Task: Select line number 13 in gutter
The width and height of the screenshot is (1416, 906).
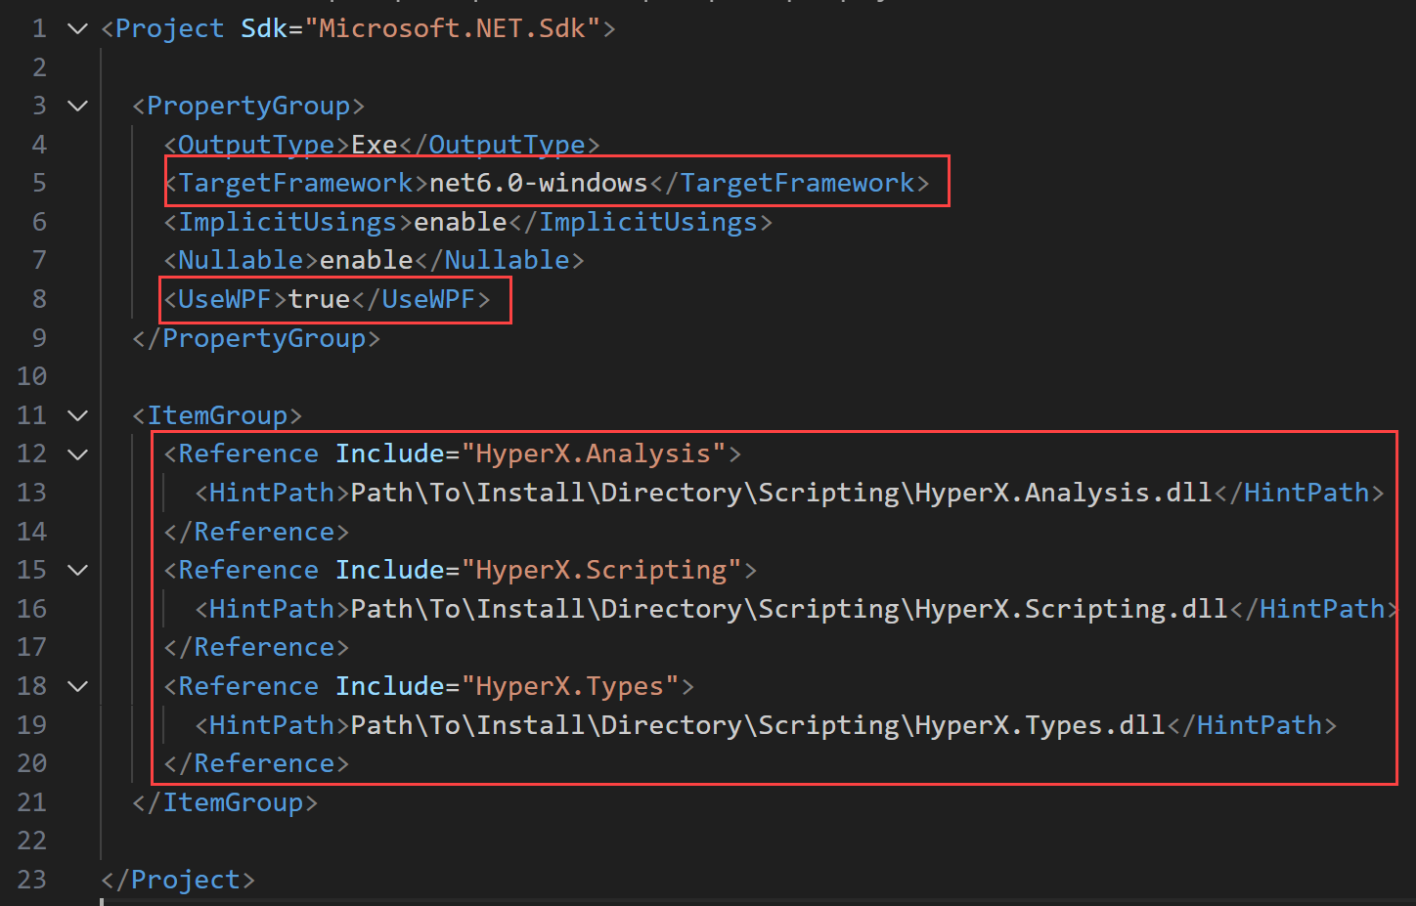Action: coord(31,493)
